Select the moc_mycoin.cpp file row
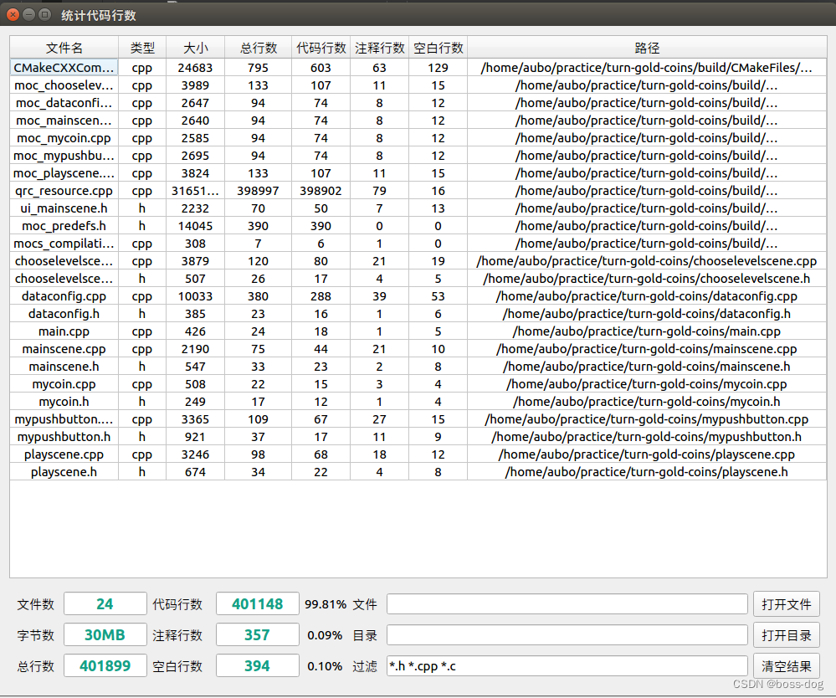836x698 pixels. (x=418, y=138)
